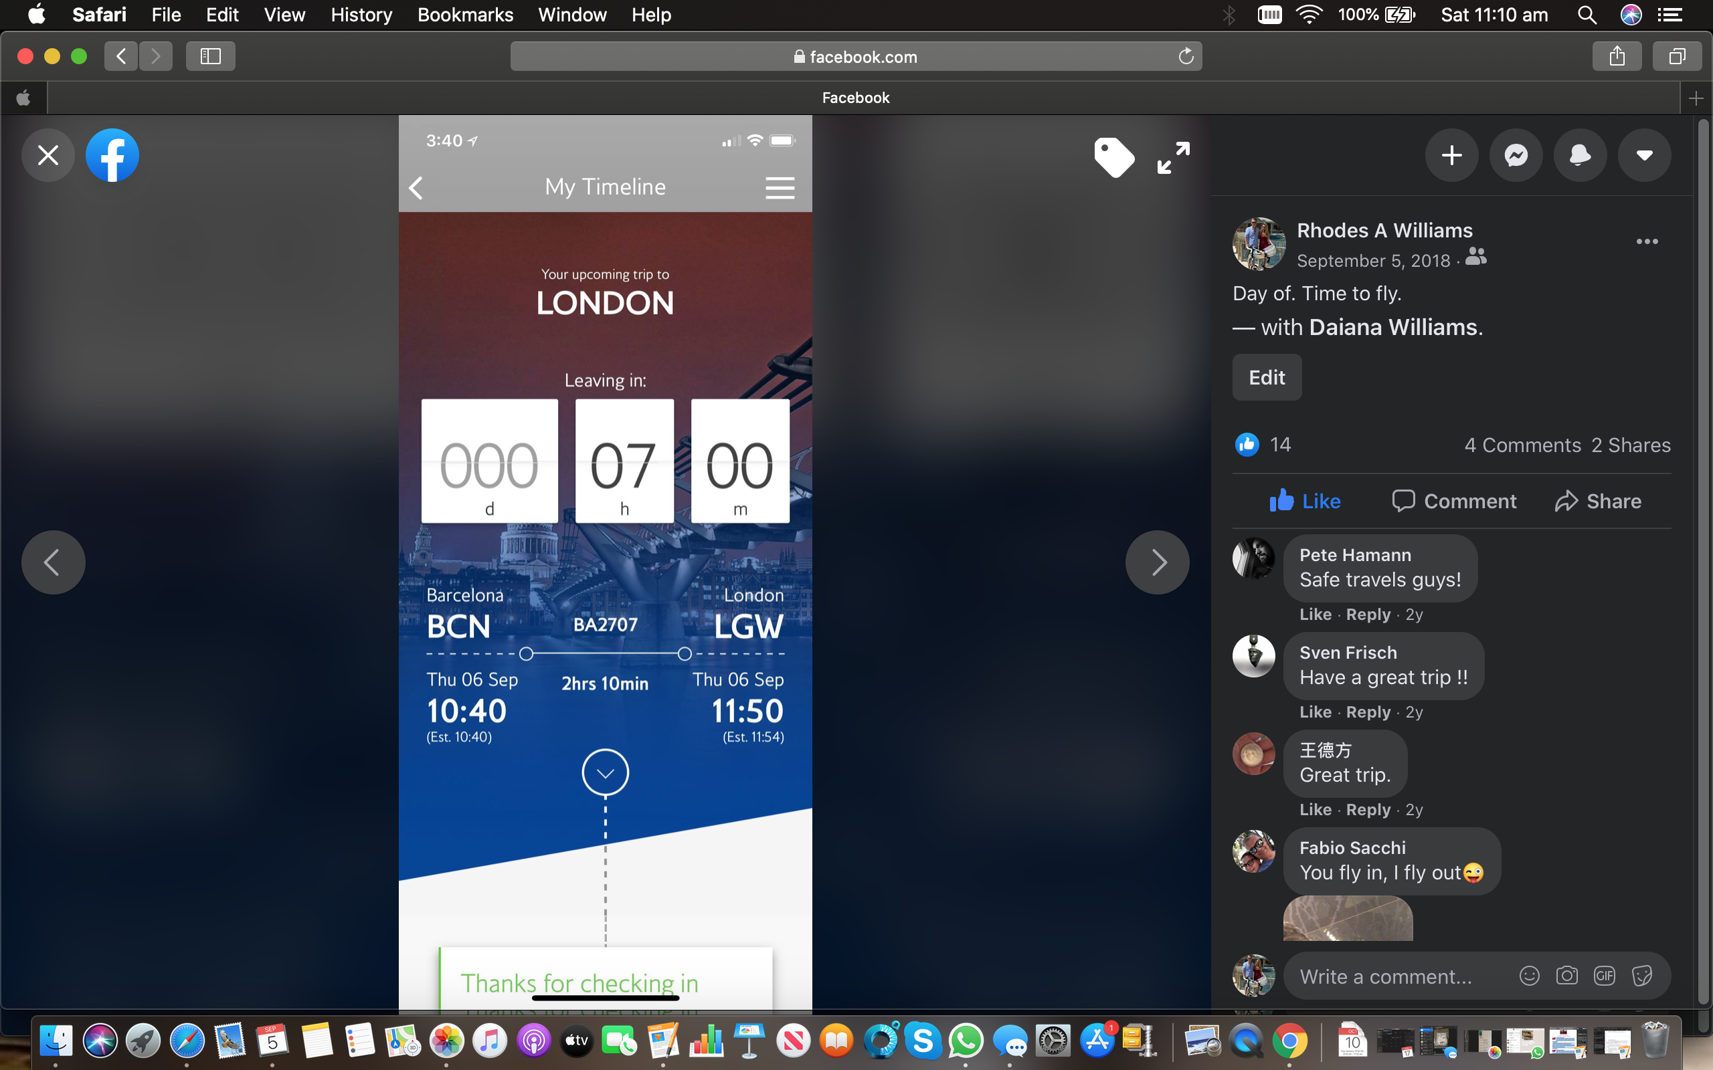Screen dimensions: 1713x1070
Task: Close the Facebook photo viewer
Action: (x=48, y=155)
